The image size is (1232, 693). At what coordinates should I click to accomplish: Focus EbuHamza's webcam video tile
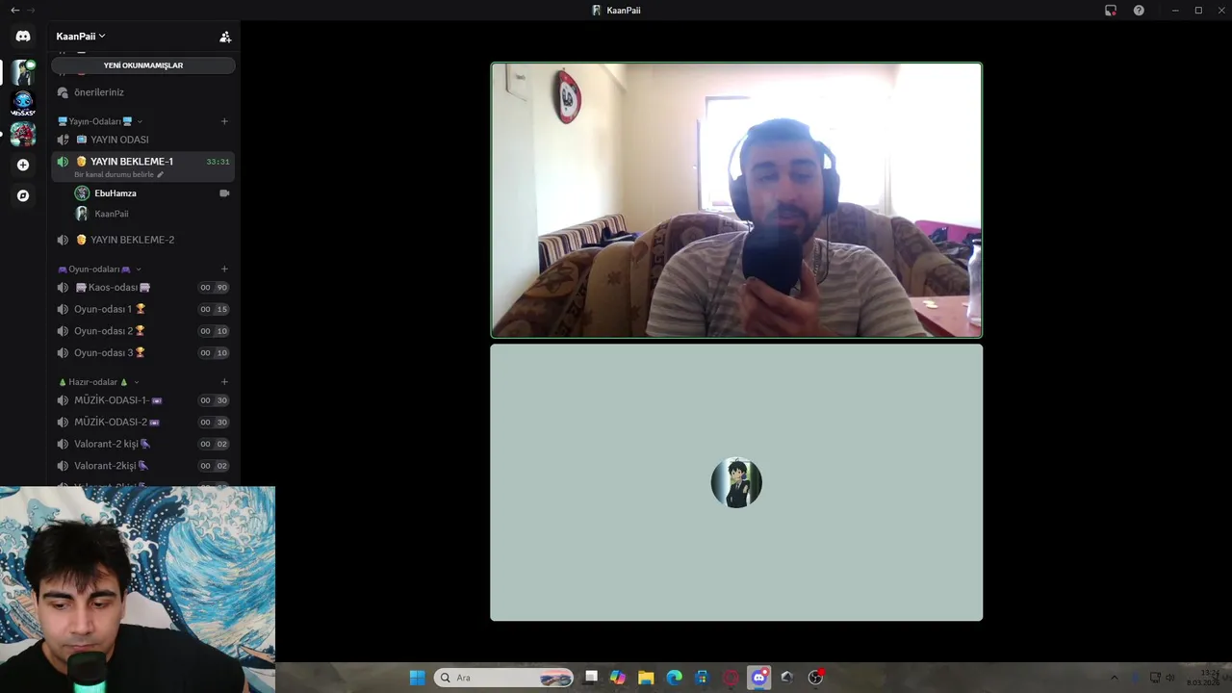[736, 200]
